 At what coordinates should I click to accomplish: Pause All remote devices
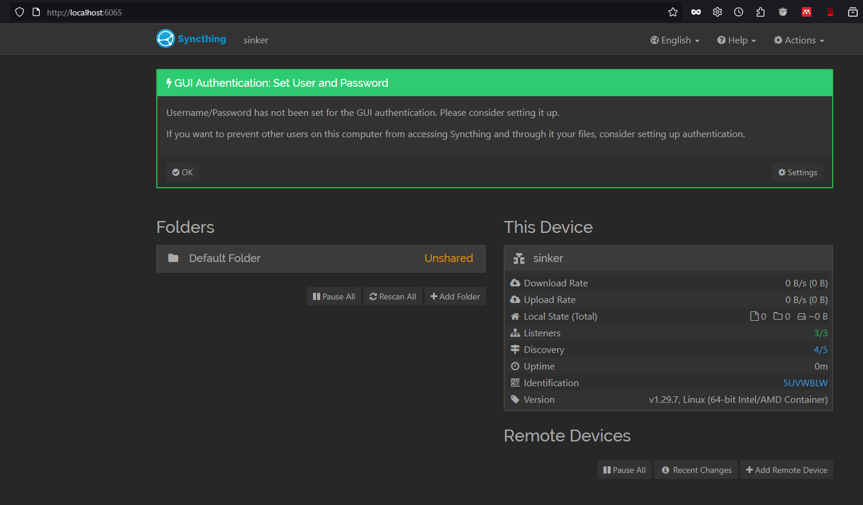point(624,470)
